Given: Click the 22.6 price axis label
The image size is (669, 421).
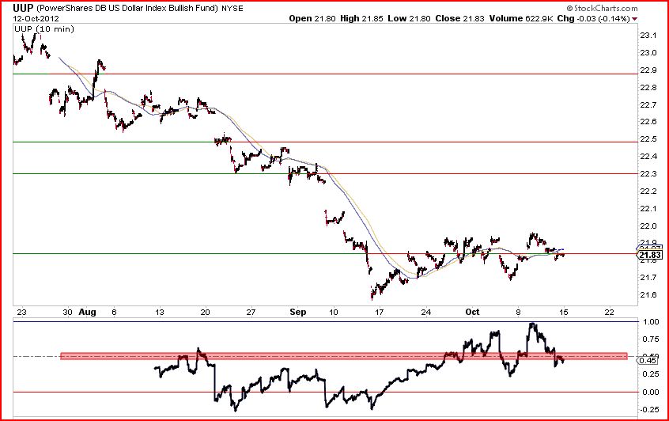Looking at the screenshot, I should (648, 122).
